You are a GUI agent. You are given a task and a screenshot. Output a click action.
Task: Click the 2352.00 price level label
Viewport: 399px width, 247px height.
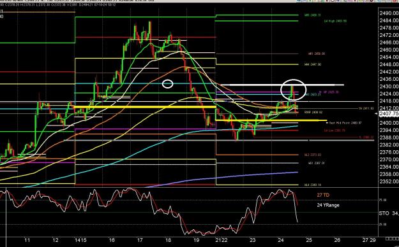[x=389, y=181]
